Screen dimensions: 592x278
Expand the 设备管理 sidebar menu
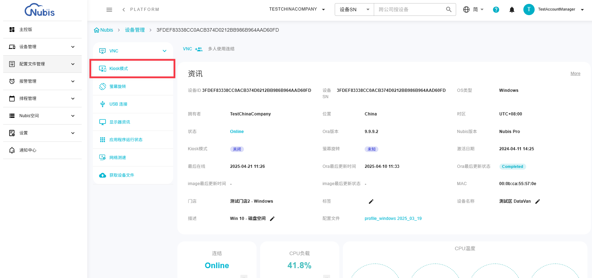(42, 47)
